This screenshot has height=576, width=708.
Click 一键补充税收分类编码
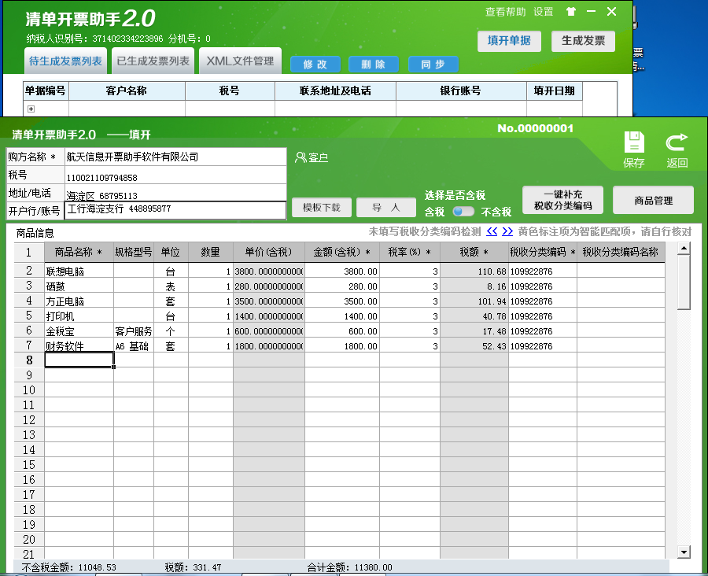(x=562, y=199)
